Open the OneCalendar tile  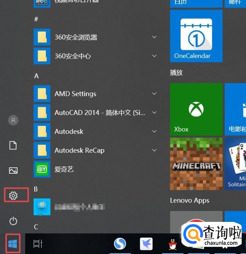click(196, 36)
